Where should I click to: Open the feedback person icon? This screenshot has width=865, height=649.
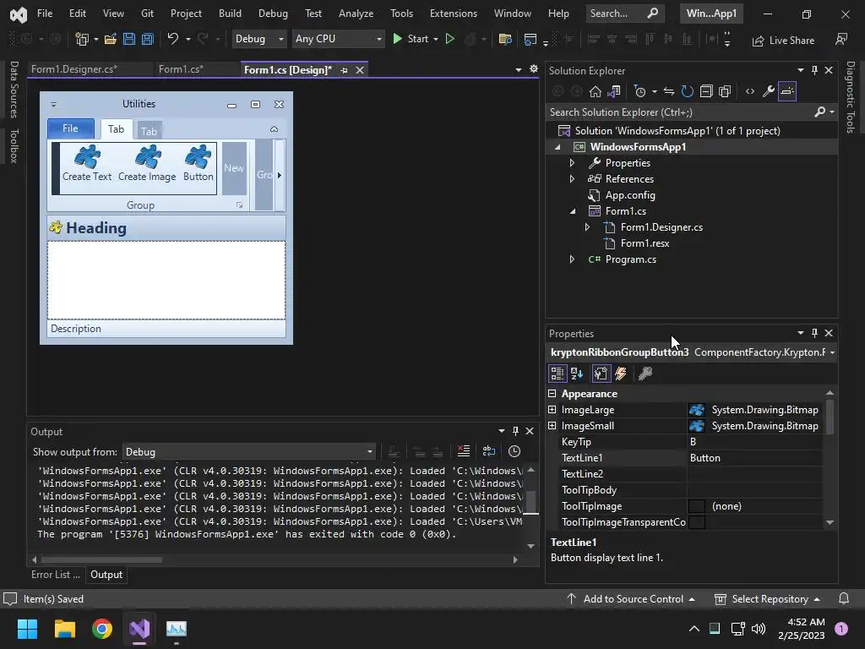tap(841, 40)
